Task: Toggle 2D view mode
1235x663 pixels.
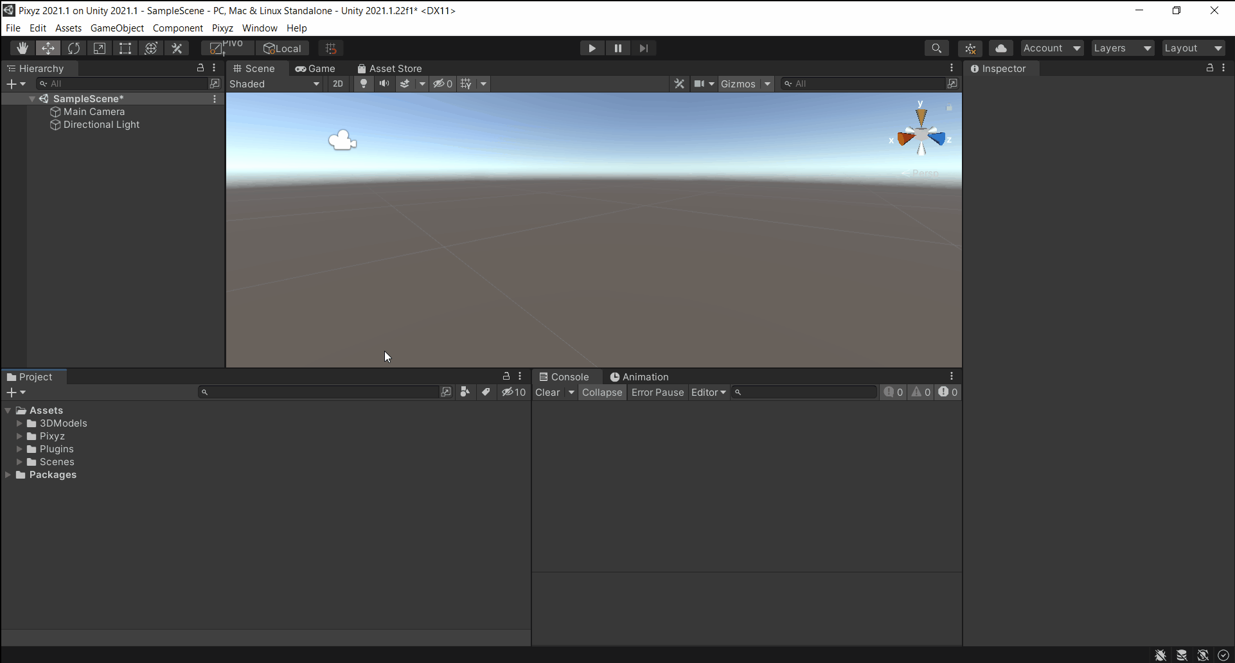Action: (x=338, y=84)
